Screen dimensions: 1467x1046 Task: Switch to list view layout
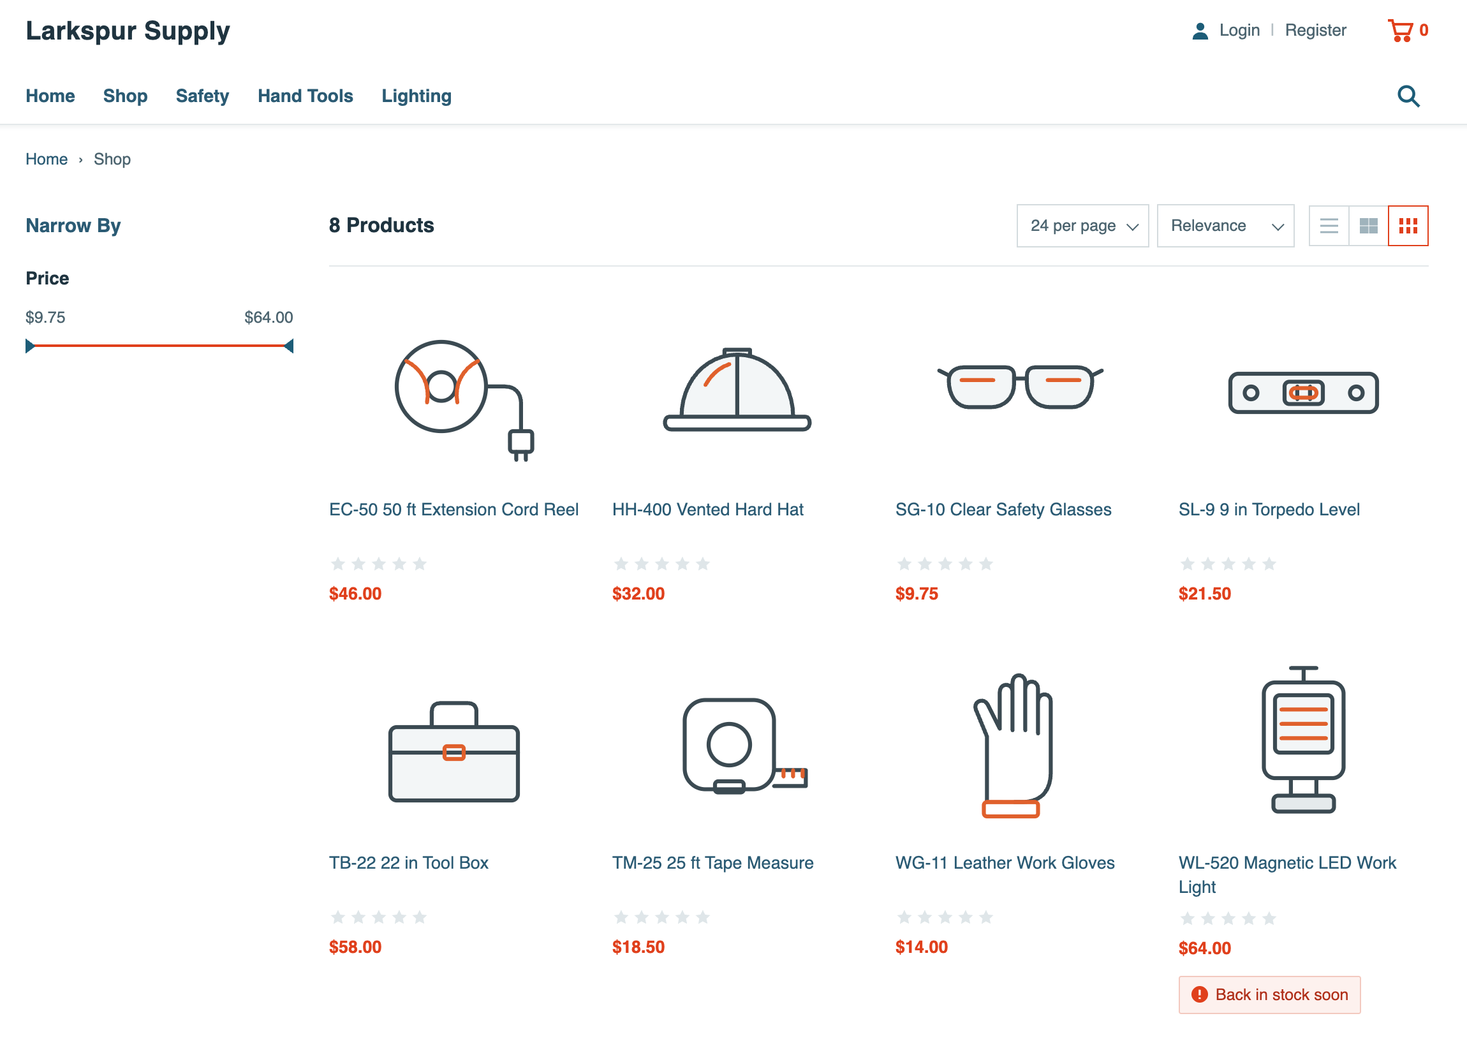(1329, 226)
